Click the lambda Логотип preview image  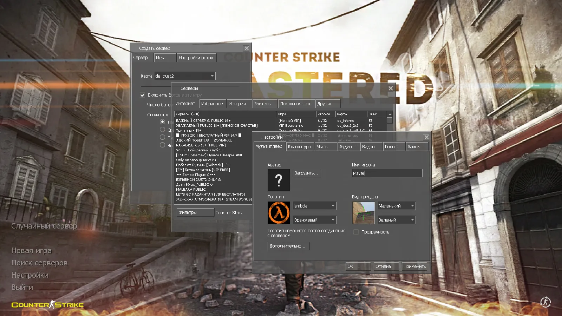[x=279, y=212]
